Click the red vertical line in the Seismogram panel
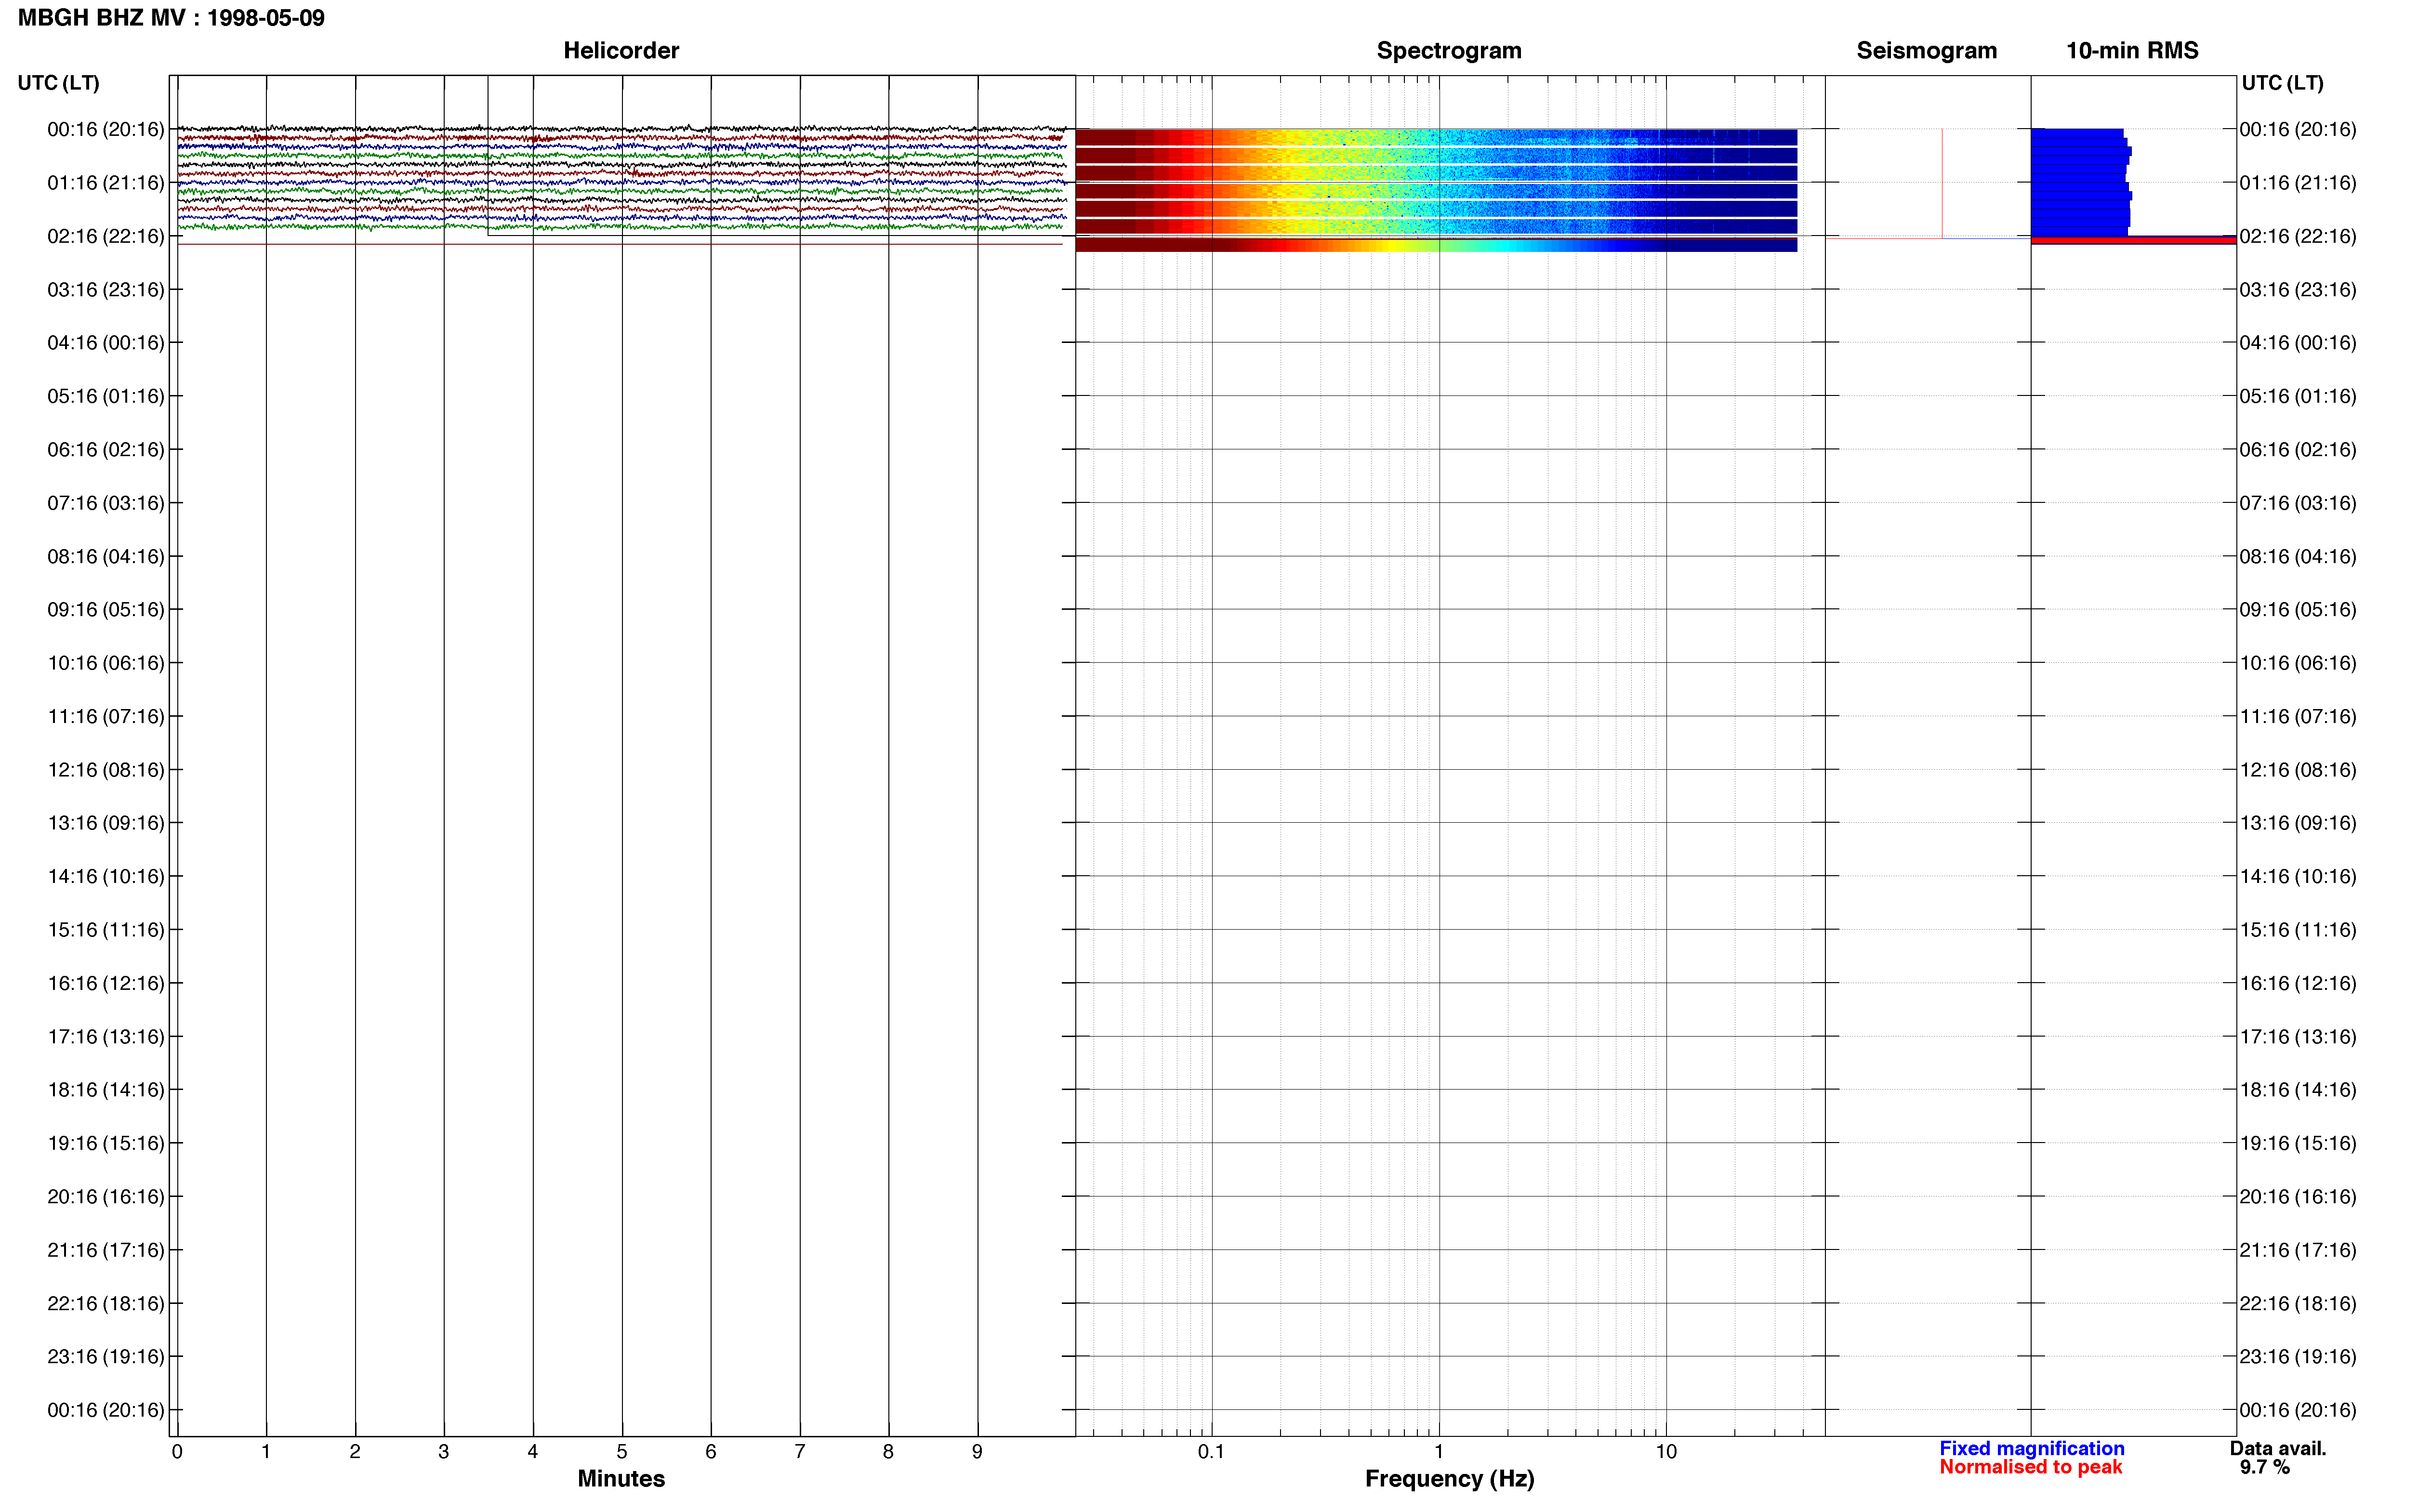This screenshot has width=2418, height=1512. click(x=1942, y=183)
